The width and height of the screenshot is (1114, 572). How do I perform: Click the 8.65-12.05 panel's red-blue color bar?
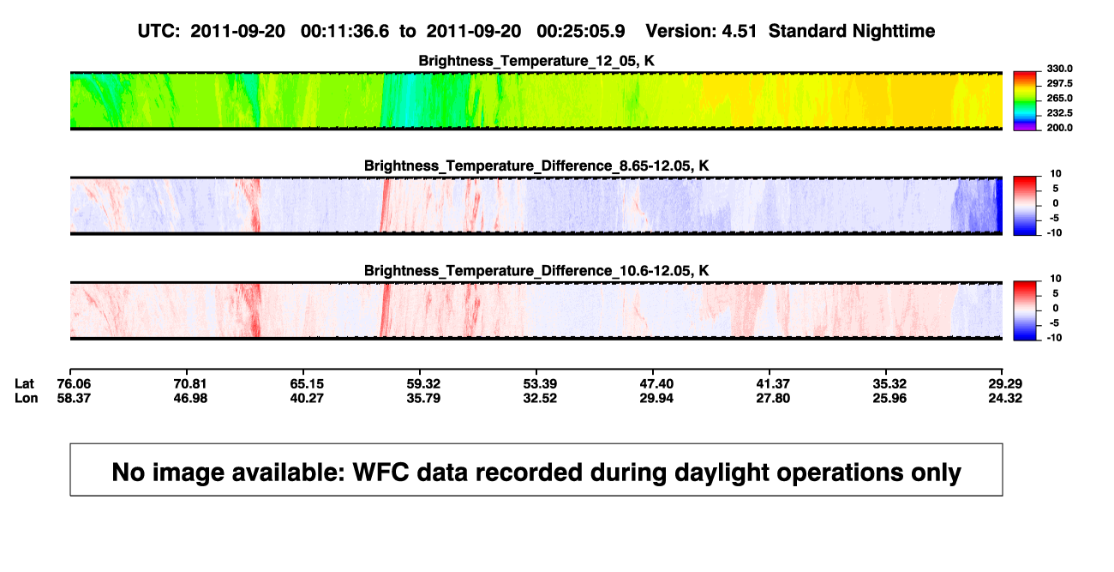[1025, 205]
